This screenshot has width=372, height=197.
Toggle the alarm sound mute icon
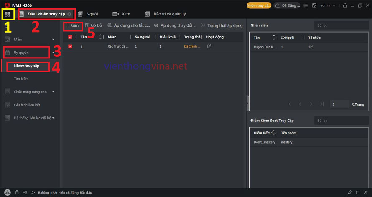[33, 192]
